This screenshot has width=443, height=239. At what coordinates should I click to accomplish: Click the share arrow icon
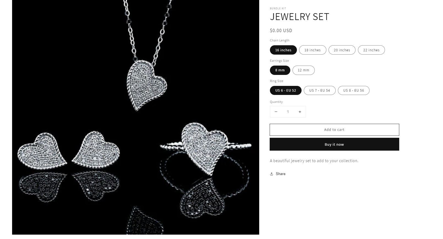pos(272,174)
